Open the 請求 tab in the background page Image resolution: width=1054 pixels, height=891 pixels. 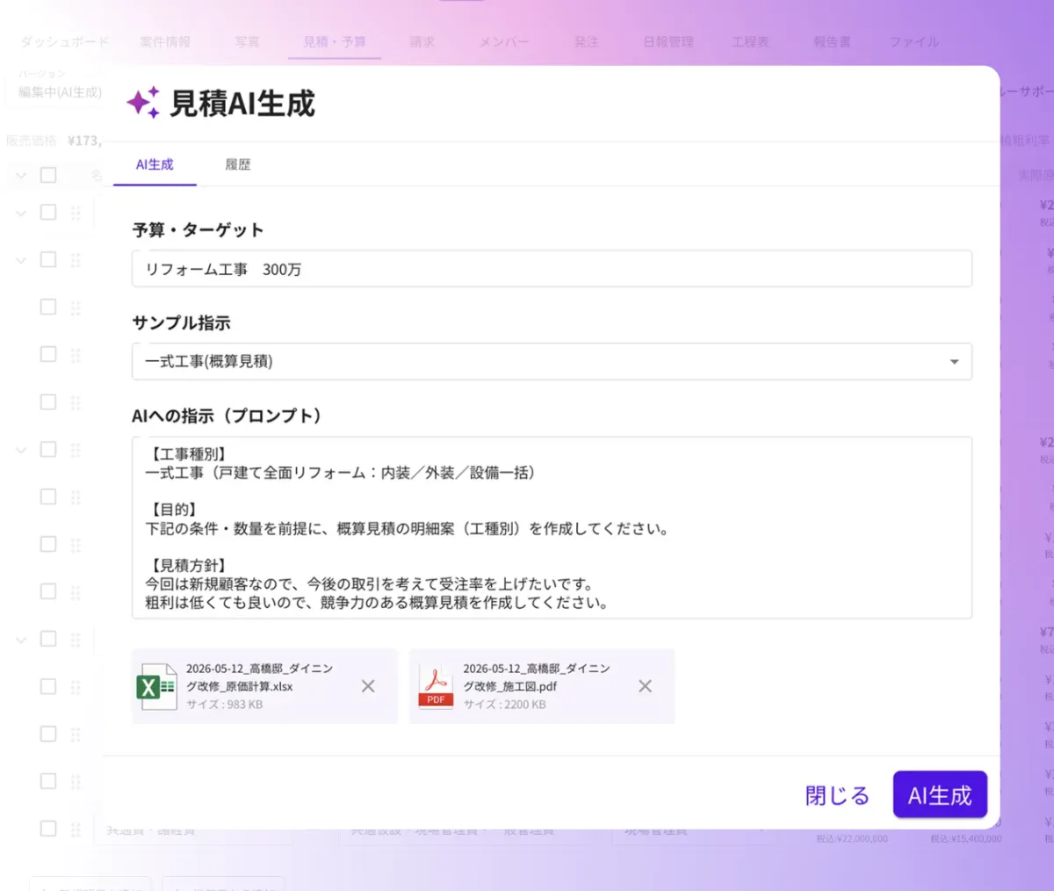tap(422, 41)
